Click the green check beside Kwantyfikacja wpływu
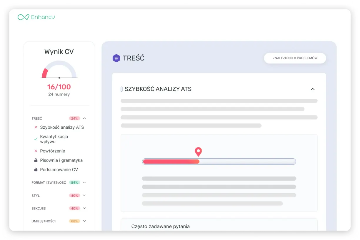The width and height of the screenshot is (360, 240). [x=36, y=139]
